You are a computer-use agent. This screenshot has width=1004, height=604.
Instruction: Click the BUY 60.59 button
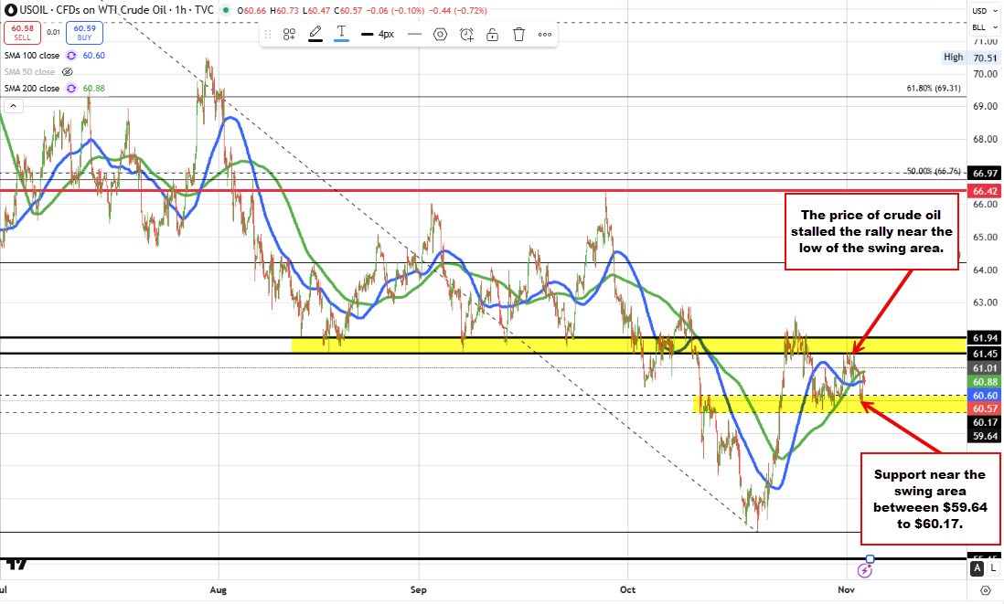pyautogui.click(x=83, y=32)
